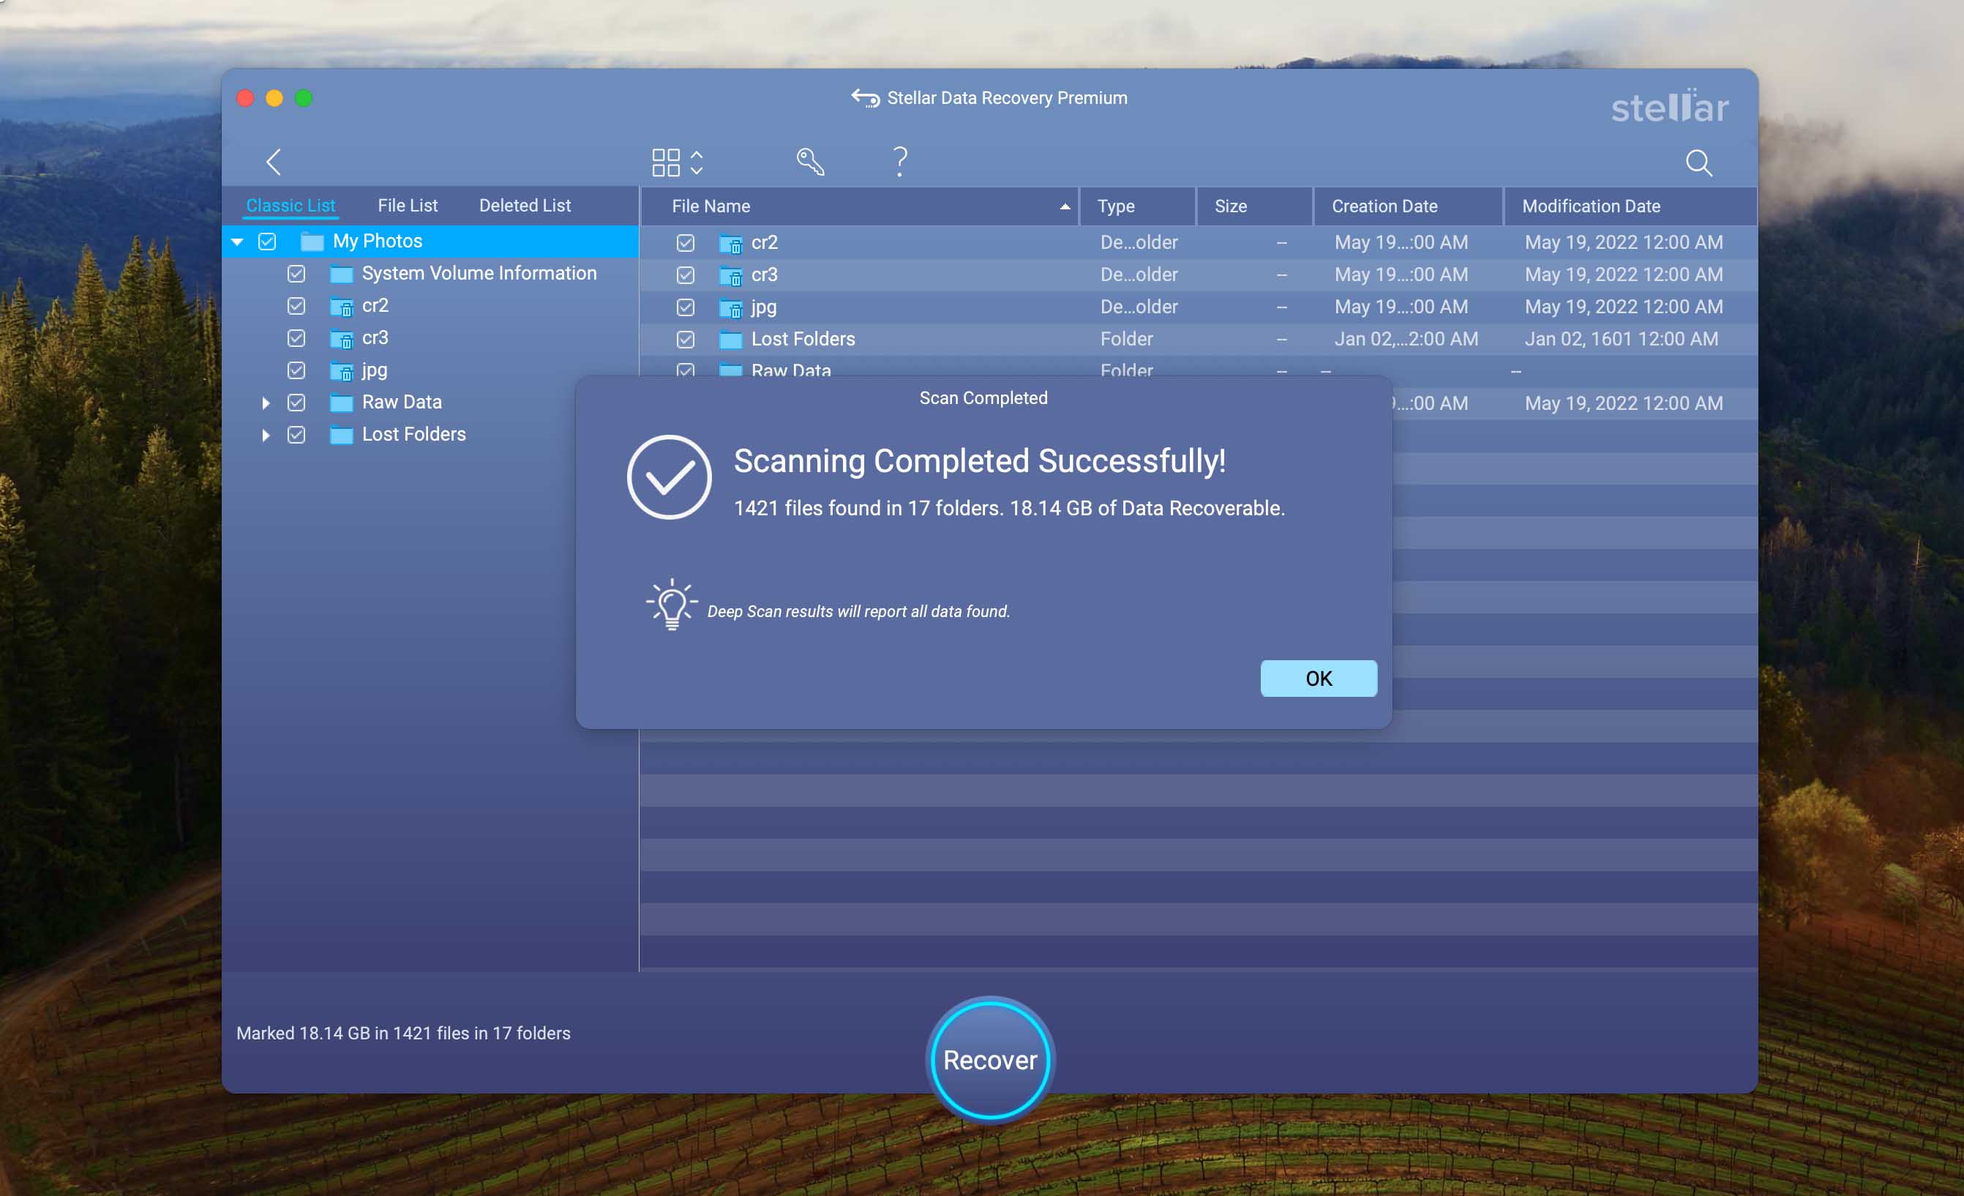
Task: Click 'Marked 18.14 GB in 1421 files' status text
Action: 403,1034
